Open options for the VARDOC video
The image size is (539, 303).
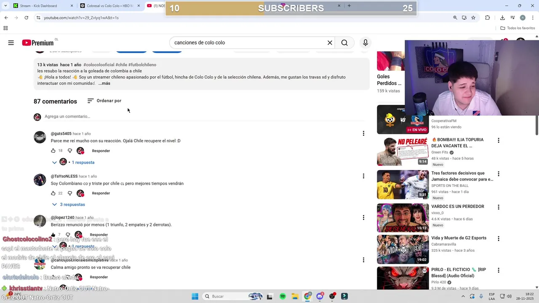[499, 207]
